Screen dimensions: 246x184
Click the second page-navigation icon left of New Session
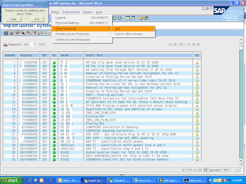pos(120,18)
